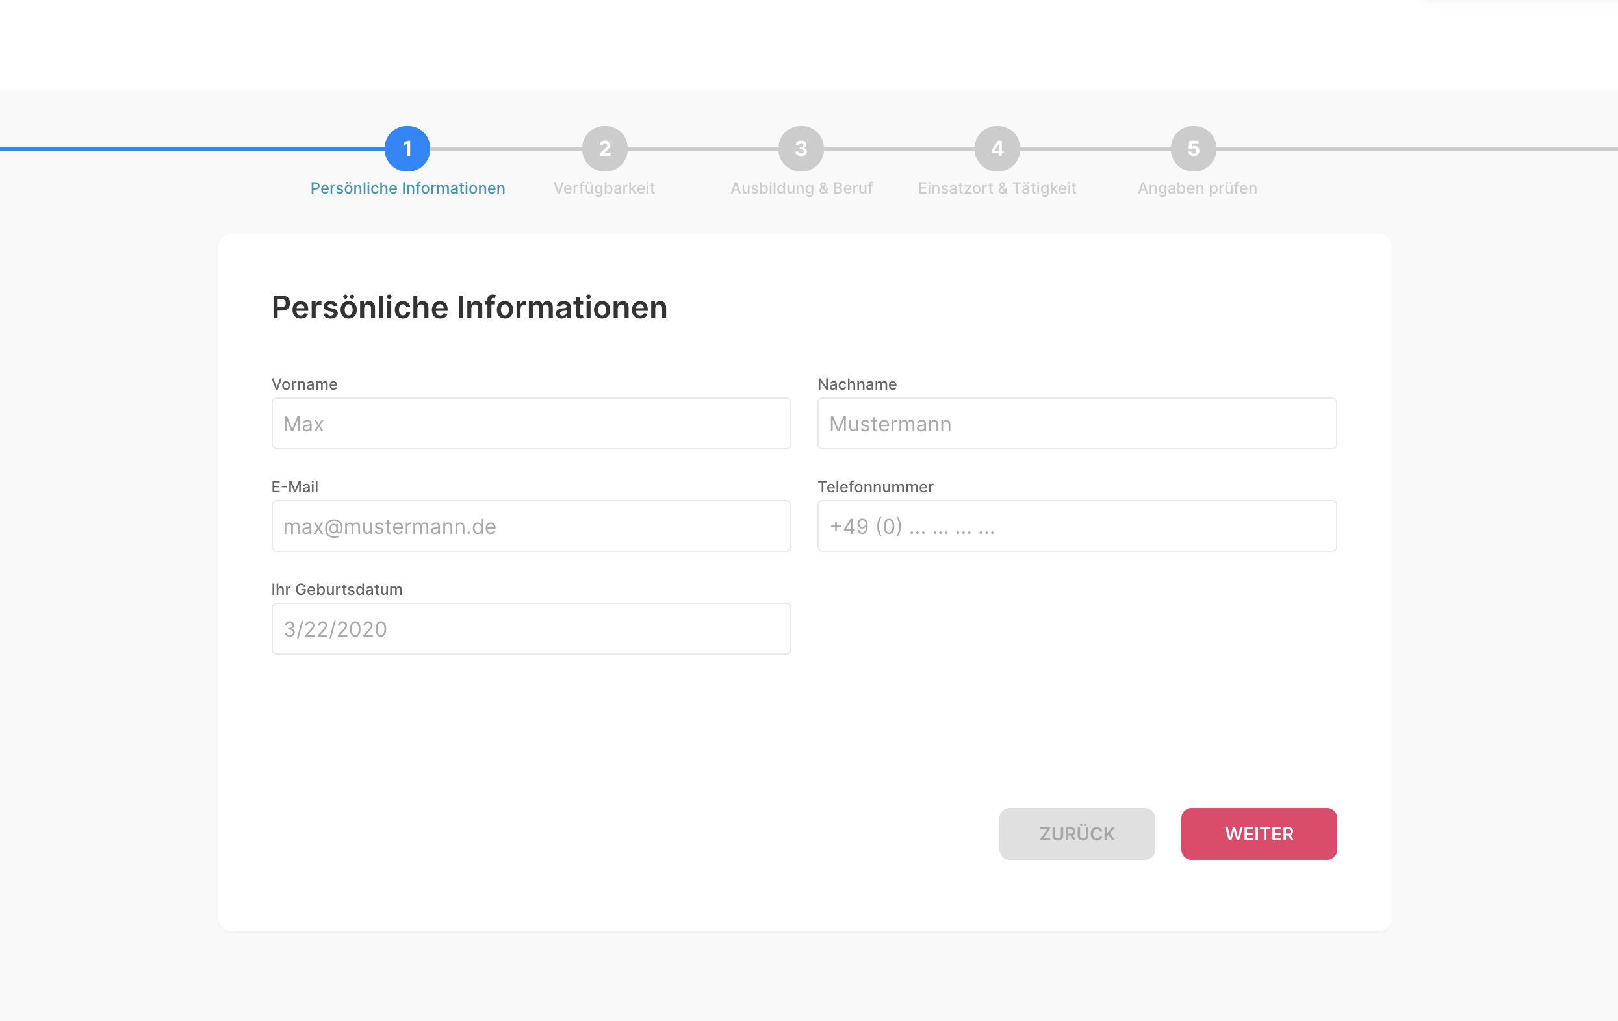Go to the step 4 circle
Screen dimensions: 1618x1021
[x=997, y=149]
